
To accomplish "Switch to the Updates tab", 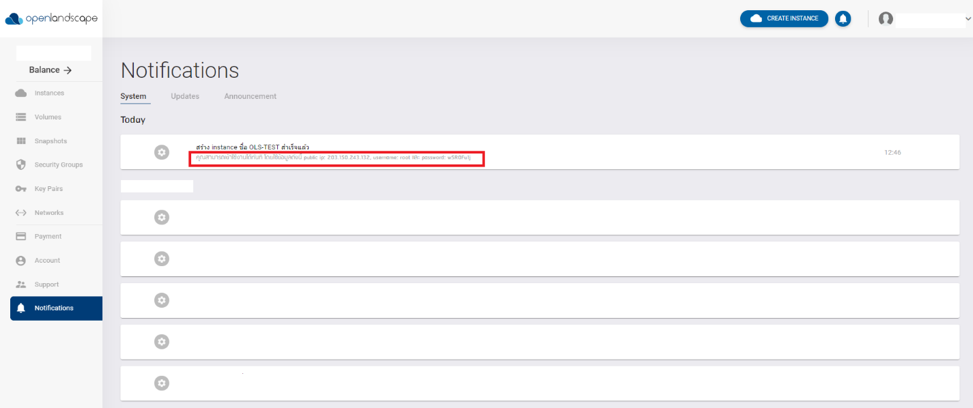I will (184, 96).
